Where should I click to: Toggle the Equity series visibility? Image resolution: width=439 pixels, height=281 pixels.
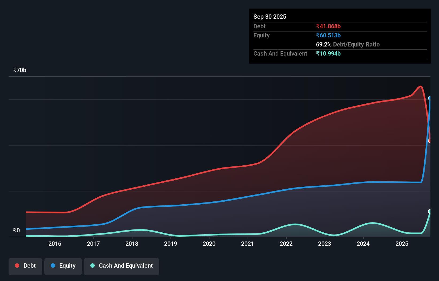click(63, 266)
